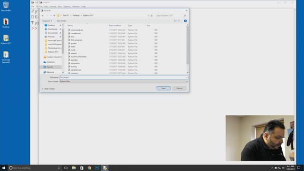Click the Cortana Ask me anything box
Viewport: 304px width, 171px height.
pyautogui.click(x=35, y=168)
